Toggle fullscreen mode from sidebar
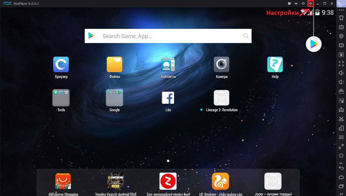Screen dimensions: 346x196 click(x=341, y=64)
